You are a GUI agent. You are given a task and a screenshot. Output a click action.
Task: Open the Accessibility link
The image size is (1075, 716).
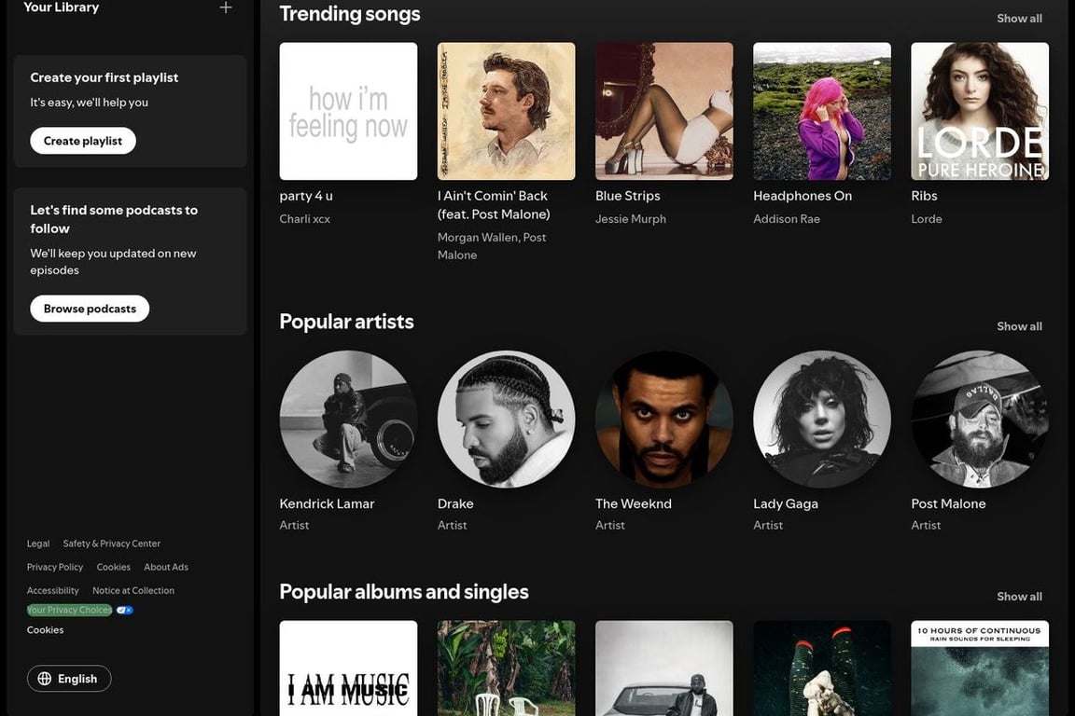[x=53, y=590]
